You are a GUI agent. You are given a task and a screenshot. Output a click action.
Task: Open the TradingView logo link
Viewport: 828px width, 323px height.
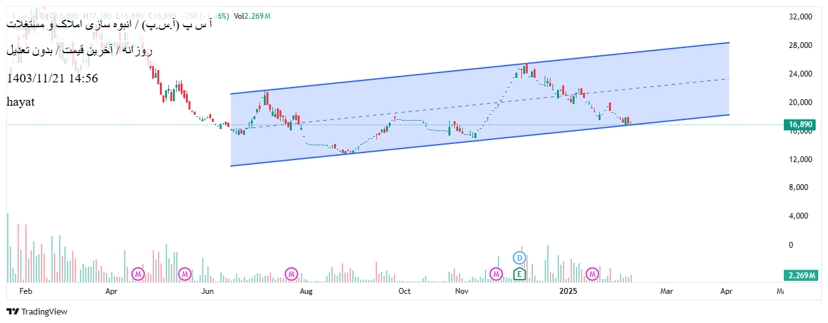(x=36, y=311)
